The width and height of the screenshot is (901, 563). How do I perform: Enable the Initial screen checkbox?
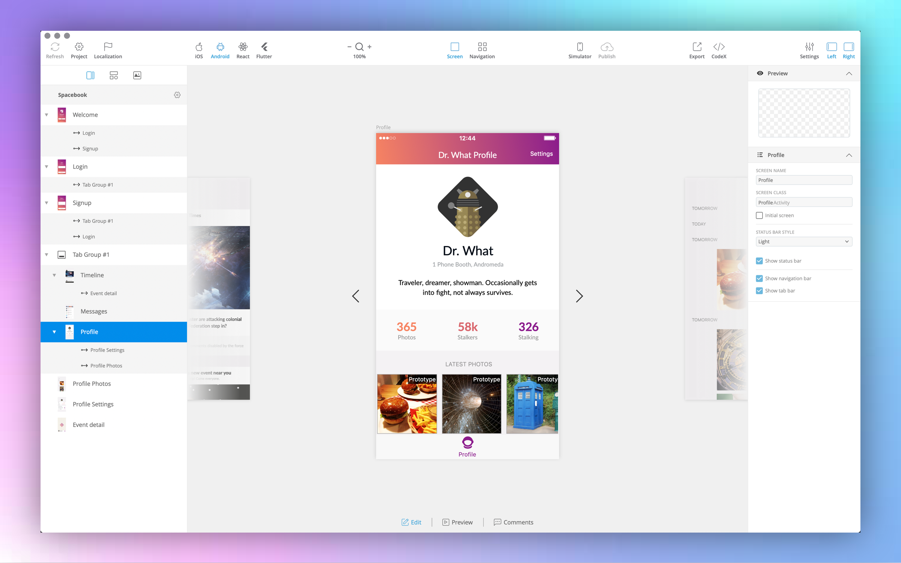[x=759, y=216]
